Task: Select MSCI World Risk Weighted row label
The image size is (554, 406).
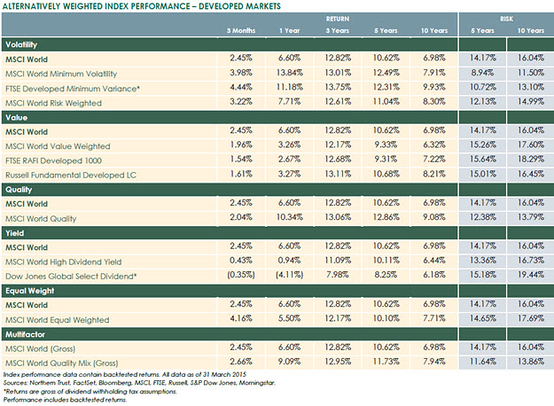Action: tap(53, 103)
